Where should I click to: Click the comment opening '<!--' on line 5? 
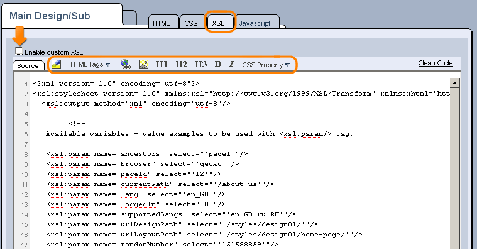click(x=77, y=124)
